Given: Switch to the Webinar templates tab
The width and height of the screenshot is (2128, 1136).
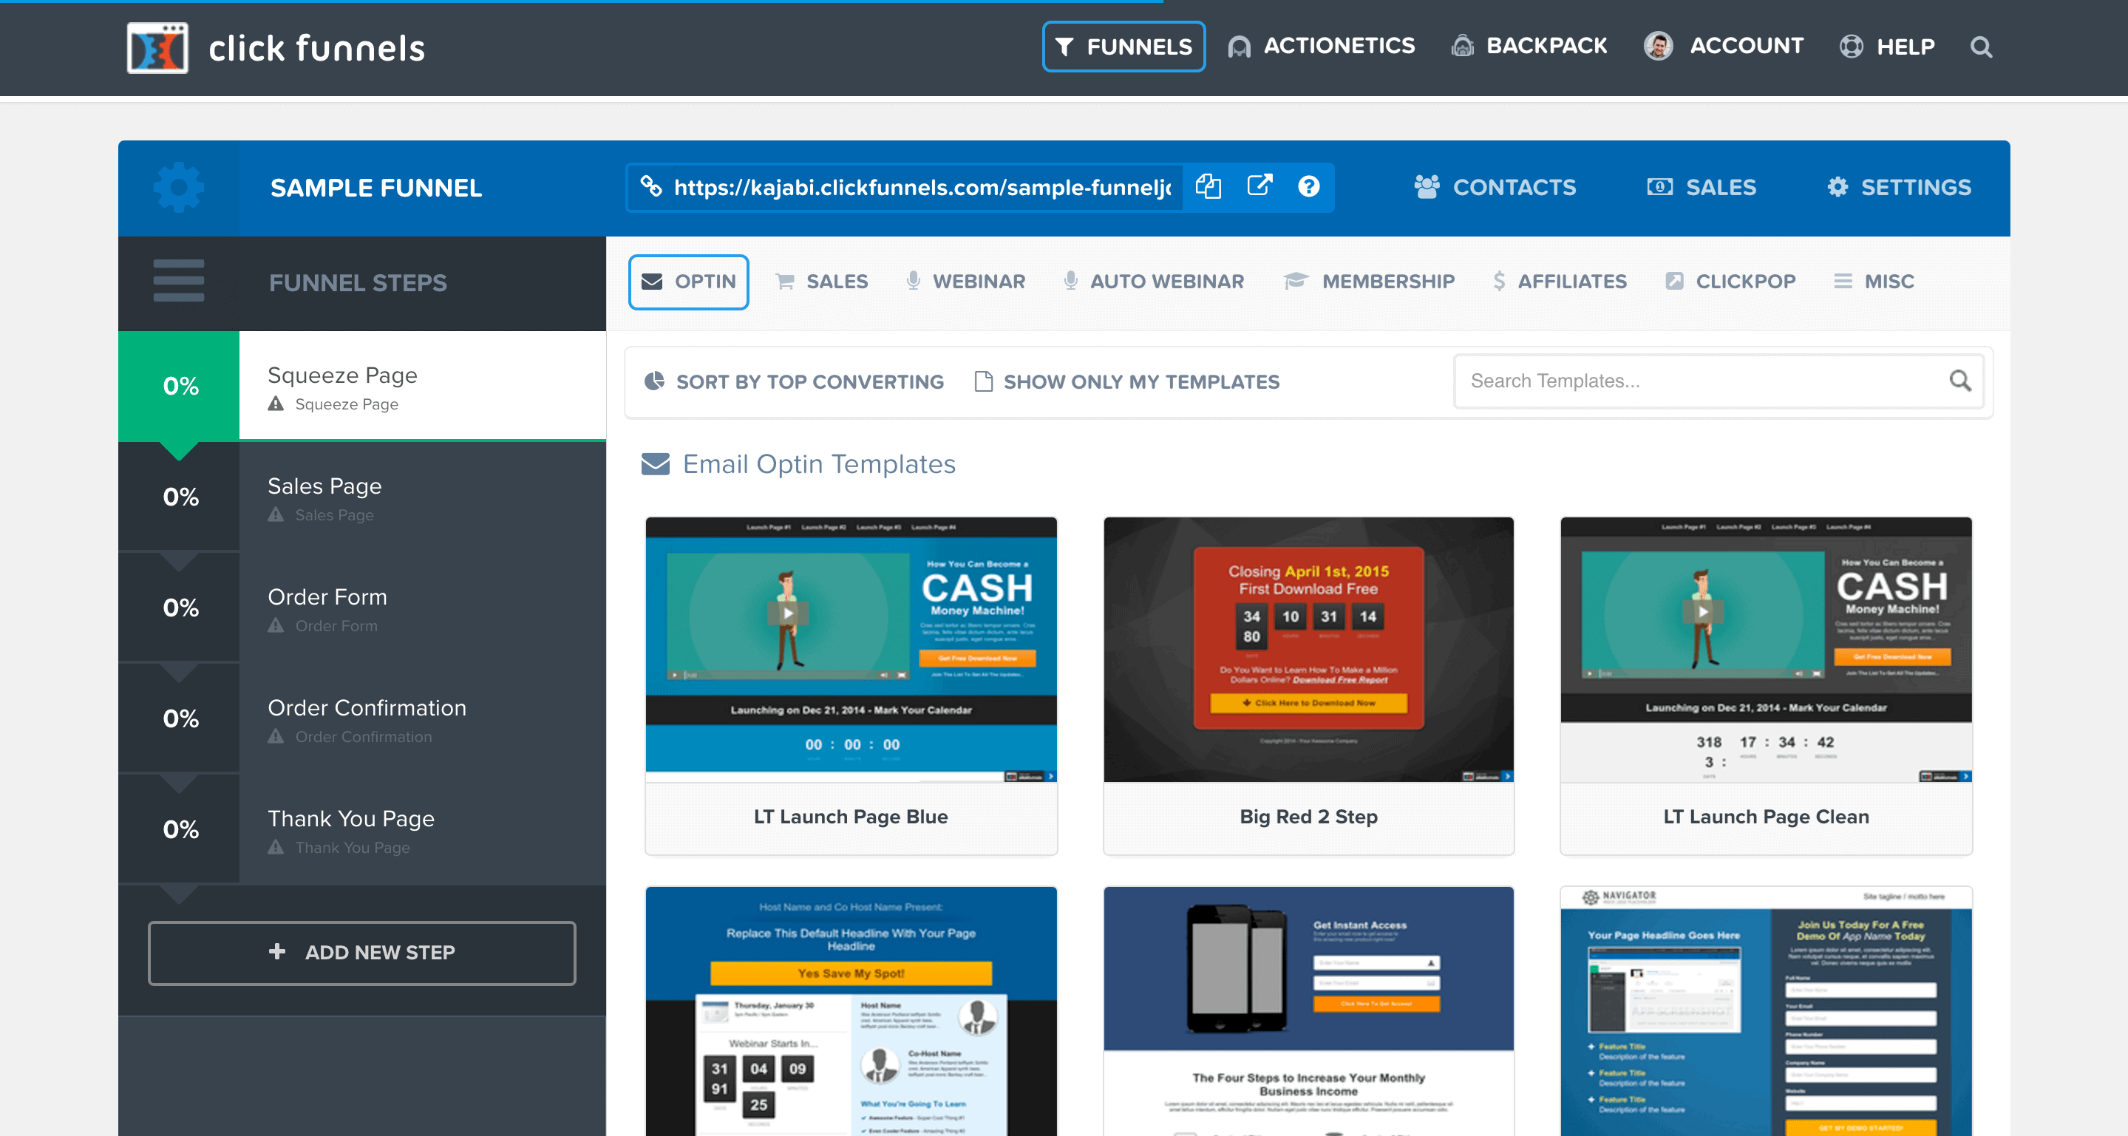Looking at the screenshot, I should point(965,282).
